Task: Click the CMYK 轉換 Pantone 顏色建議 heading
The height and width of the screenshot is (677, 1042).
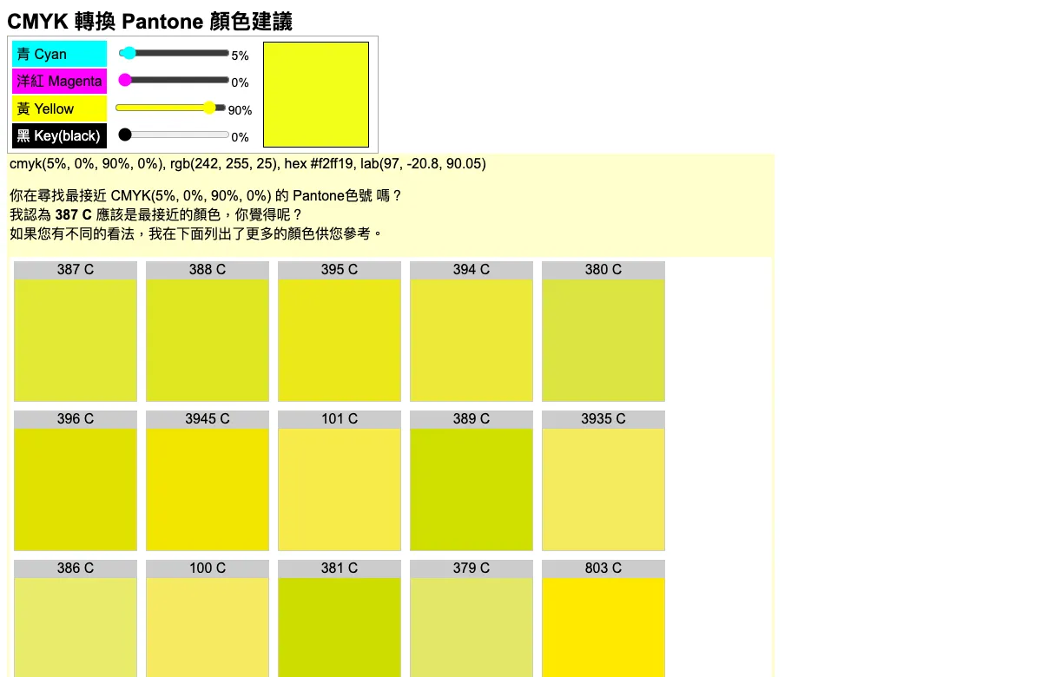Action: tap(149, 21)
